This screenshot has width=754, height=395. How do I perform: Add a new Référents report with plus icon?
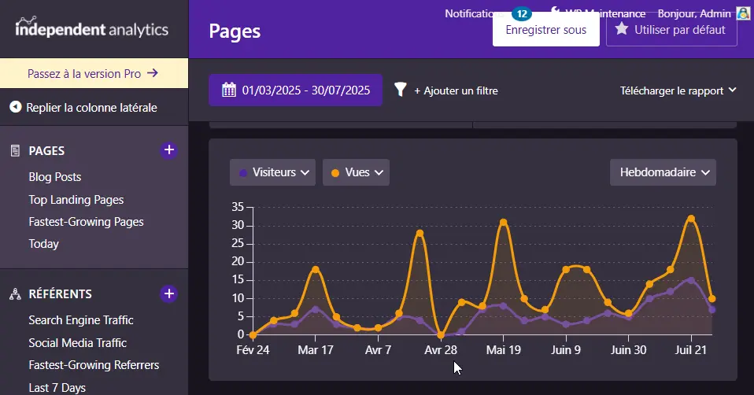click(168, 293)
